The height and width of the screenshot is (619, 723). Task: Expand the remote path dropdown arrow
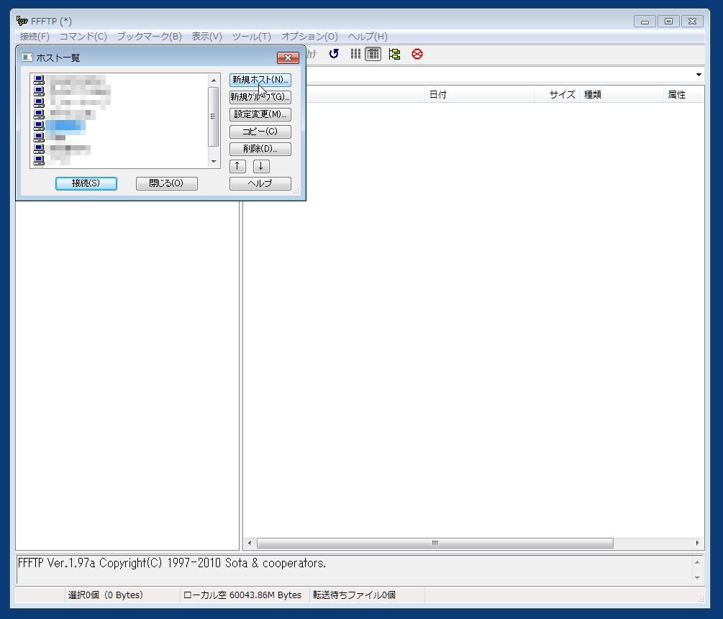pyautogui.click(x=699, y=75)
